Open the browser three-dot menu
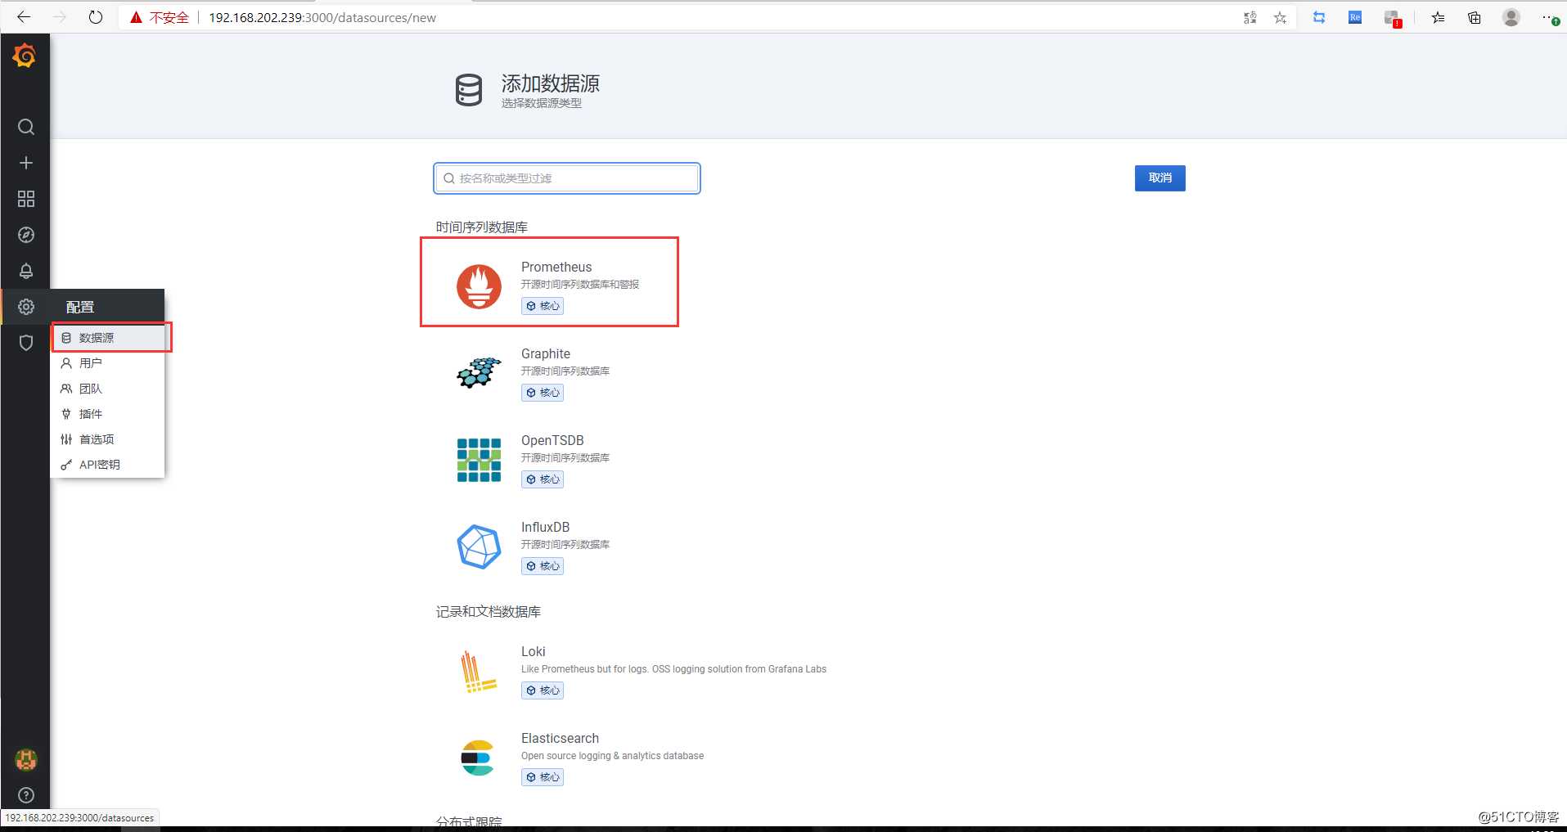This screenshot has width=1567, height=832. tap(1549, 17)
